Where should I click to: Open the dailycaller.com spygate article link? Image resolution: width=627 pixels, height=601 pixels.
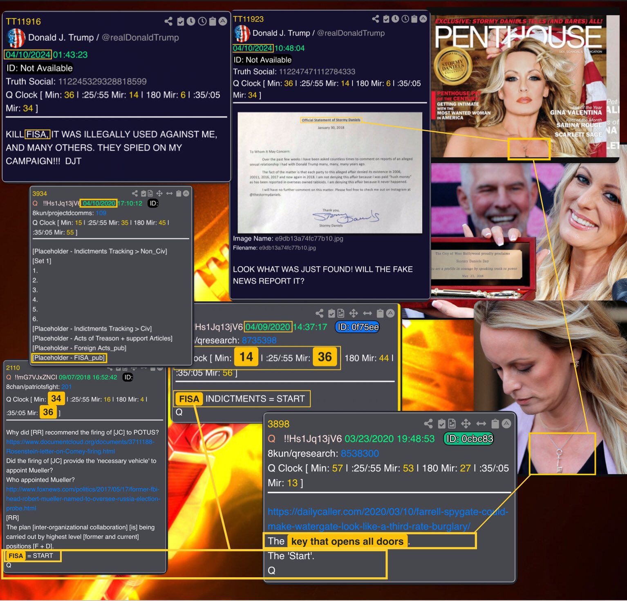click(x=388, y=519)
